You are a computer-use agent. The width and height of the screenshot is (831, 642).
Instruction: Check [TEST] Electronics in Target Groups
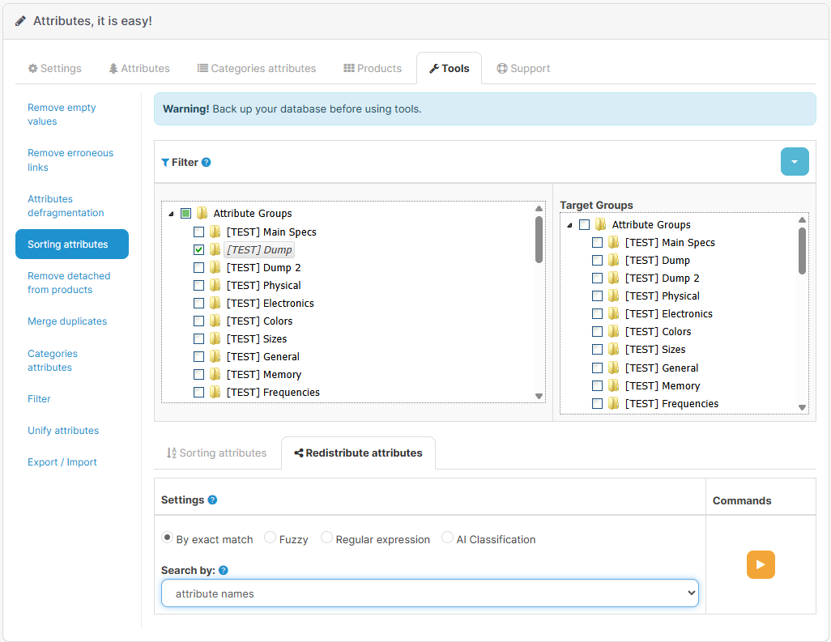pos(597,313)
